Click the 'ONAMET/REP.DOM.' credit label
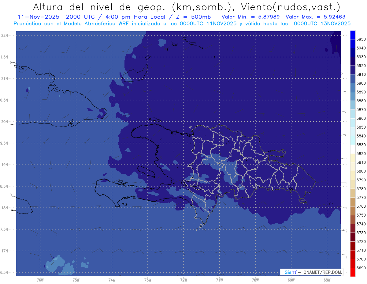Viewport: 367px width, 284px height. click(x=323, y=272)
